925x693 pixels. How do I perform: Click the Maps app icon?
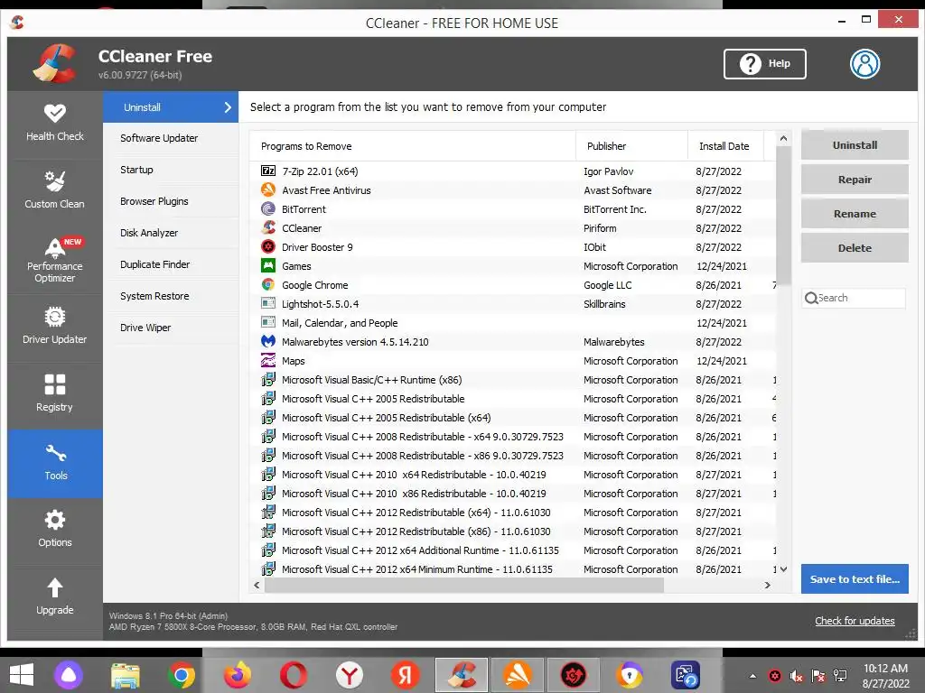point(267,360)
